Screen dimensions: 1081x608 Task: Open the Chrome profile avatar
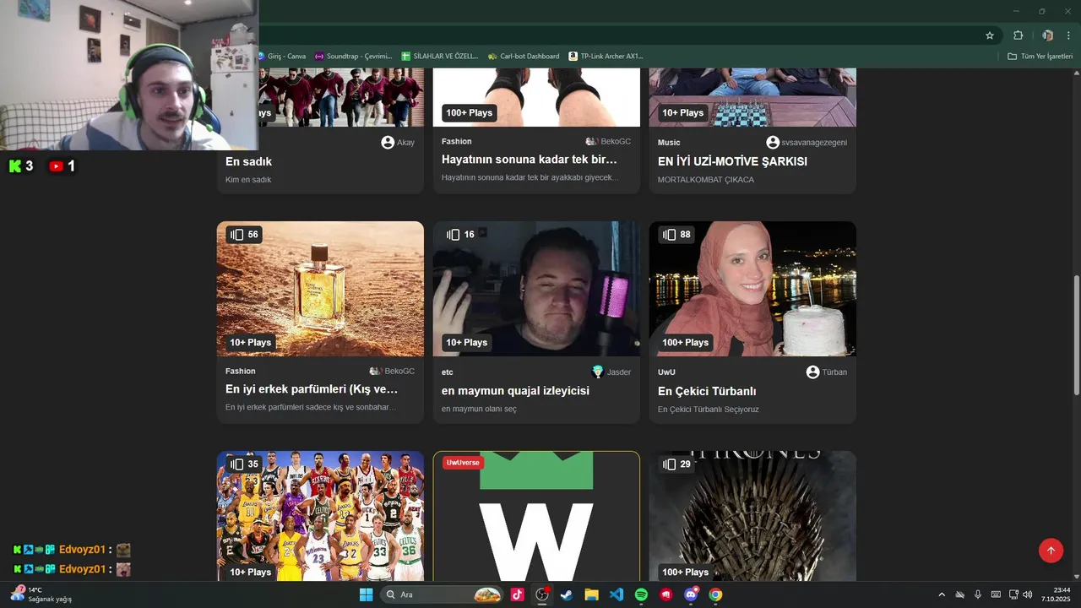[1047, 35]
